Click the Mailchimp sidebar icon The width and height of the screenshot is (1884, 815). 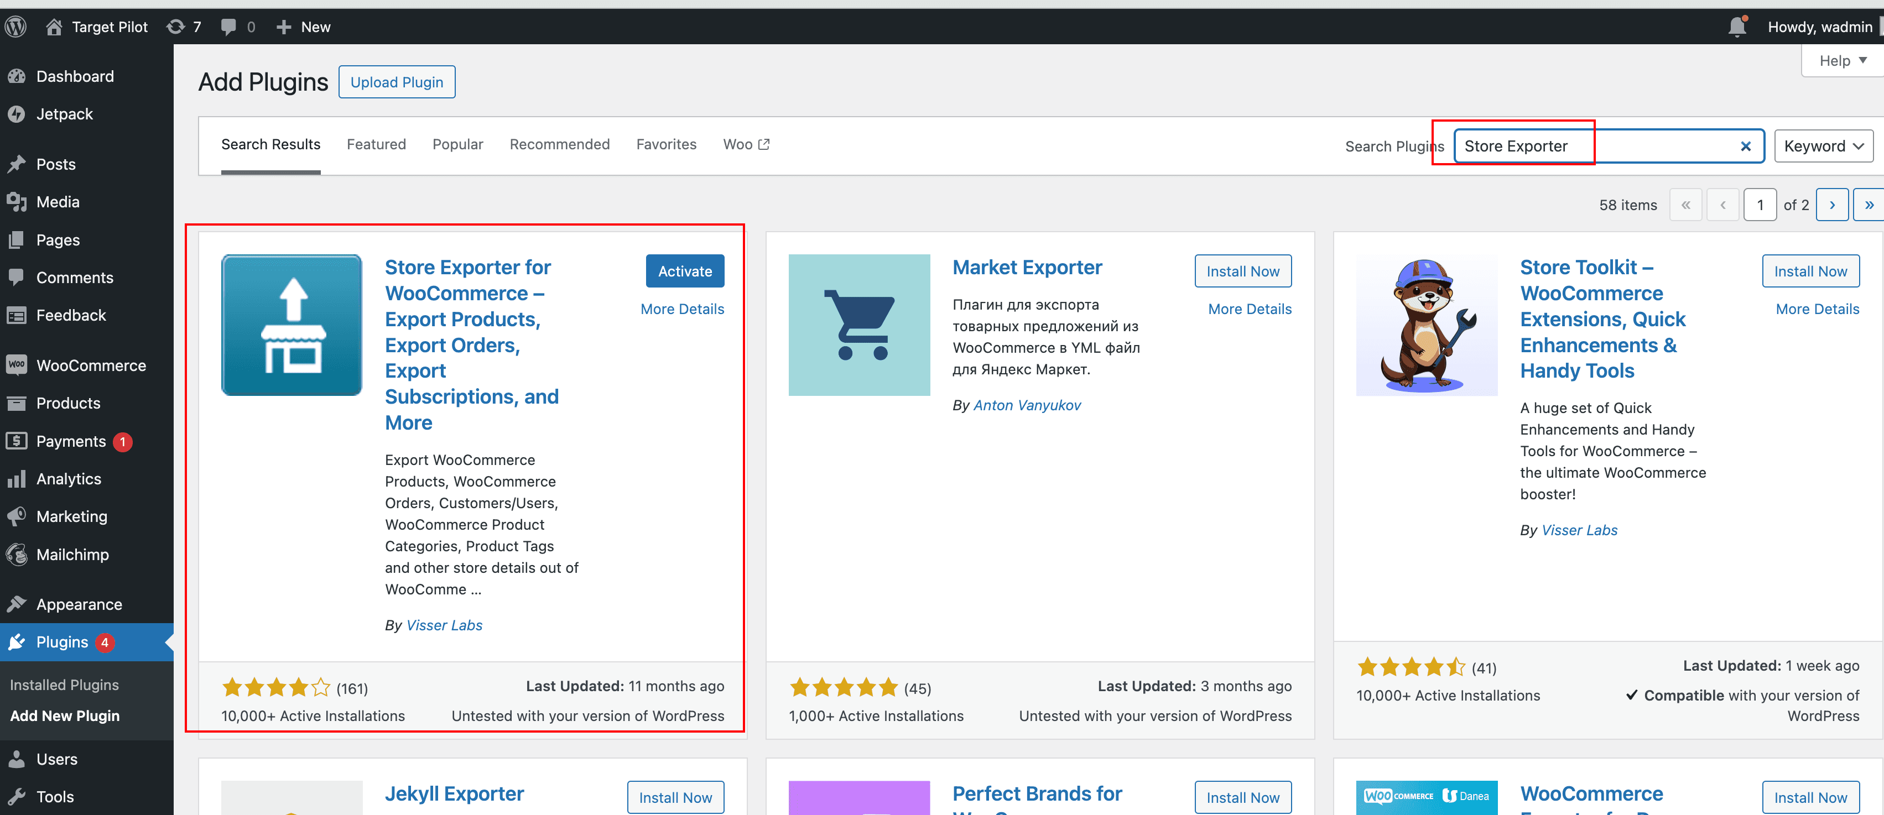[x=20, y=555]
